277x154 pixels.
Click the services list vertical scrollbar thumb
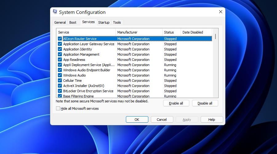[215, 36]
